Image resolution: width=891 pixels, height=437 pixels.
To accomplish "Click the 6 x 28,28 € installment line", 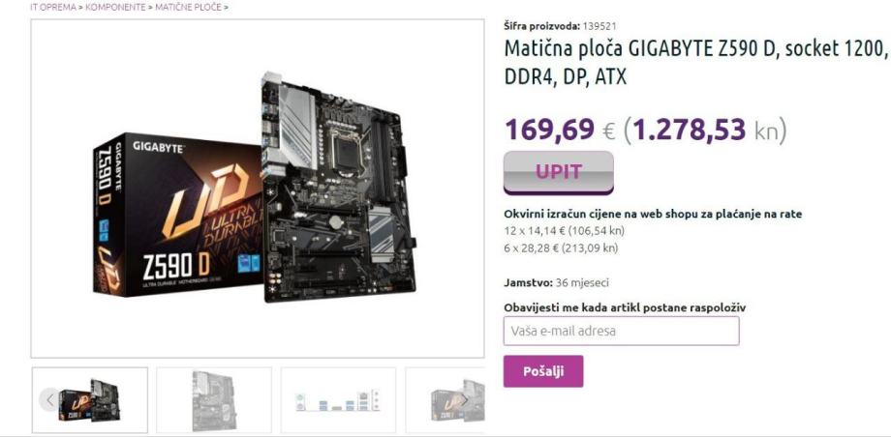I will [561, 248].
